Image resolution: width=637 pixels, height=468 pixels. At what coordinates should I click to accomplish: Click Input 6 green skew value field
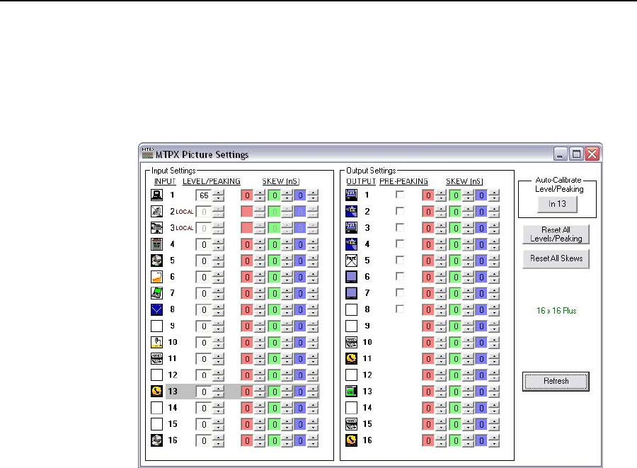pyautogui.click(x=274, y=277)
